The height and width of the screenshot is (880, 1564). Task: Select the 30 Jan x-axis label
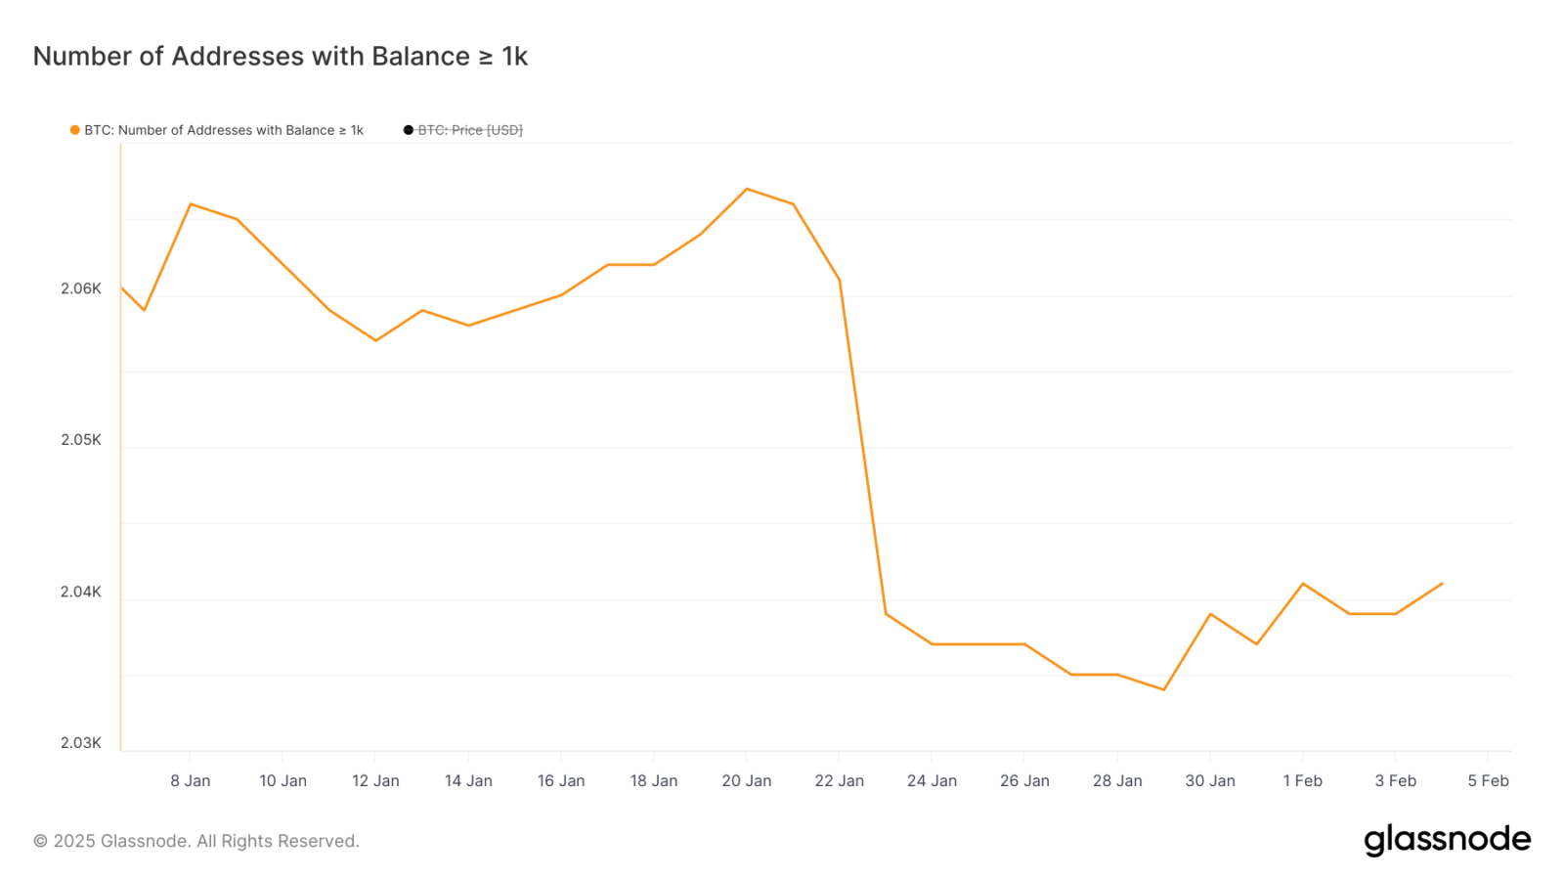(x=1210, y=780)
